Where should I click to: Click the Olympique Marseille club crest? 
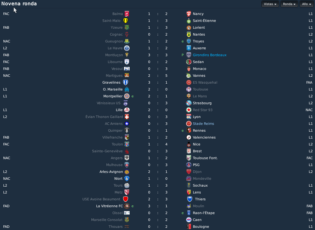point(127,89)
